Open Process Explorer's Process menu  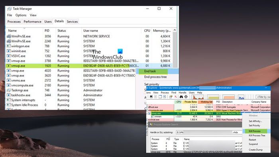[165, 92]
